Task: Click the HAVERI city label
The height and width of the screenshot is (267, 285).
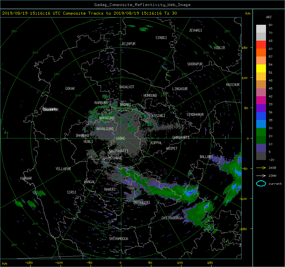Action: (110, 190)
